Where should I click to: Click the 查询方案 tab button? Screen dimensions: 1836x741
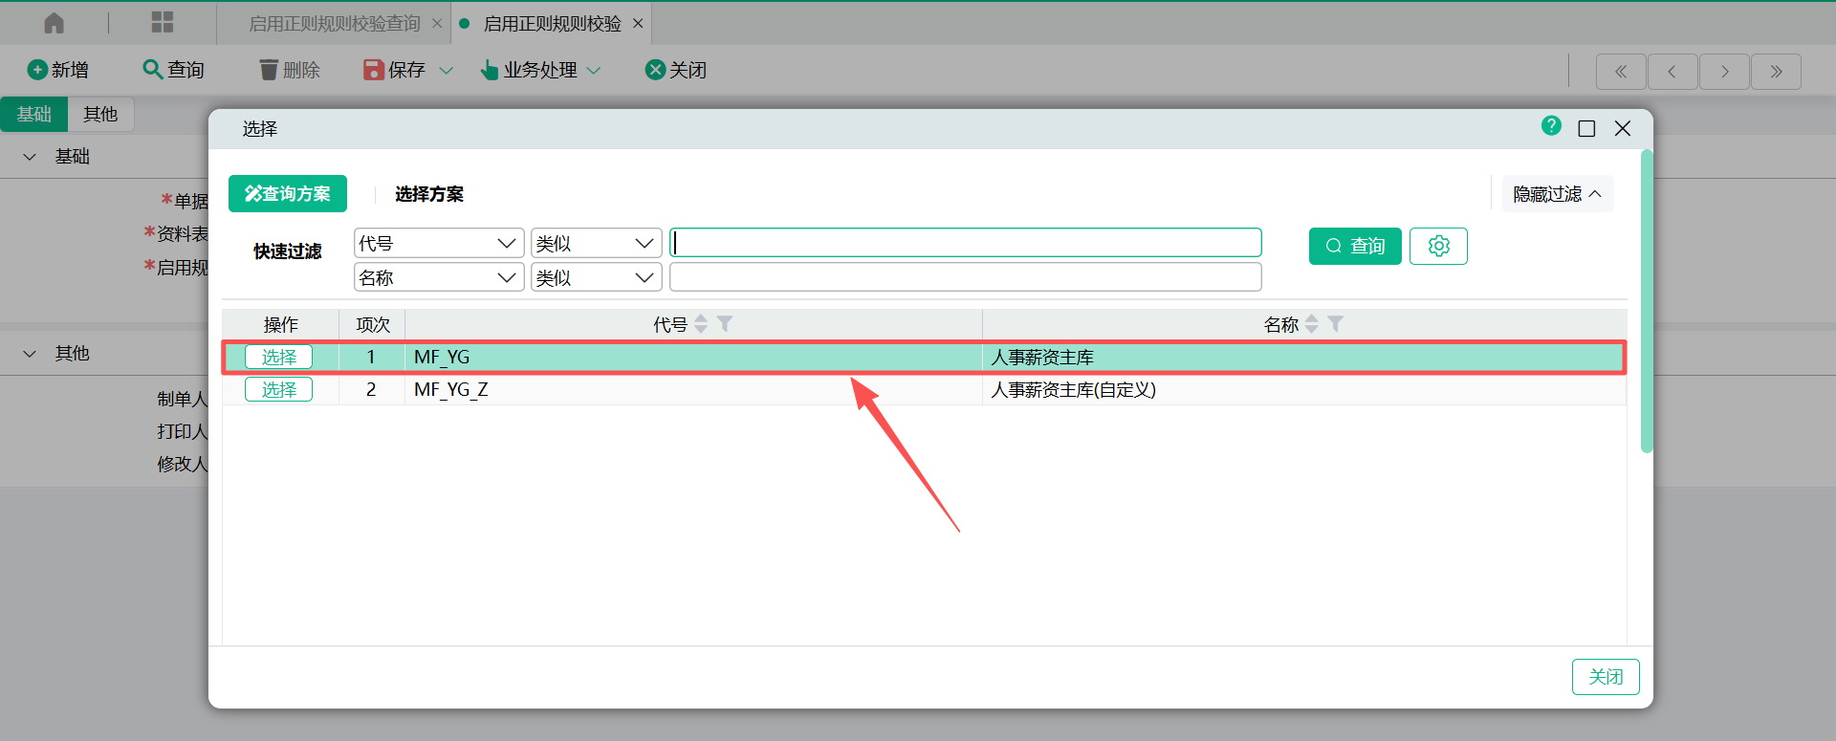[288, 194]
